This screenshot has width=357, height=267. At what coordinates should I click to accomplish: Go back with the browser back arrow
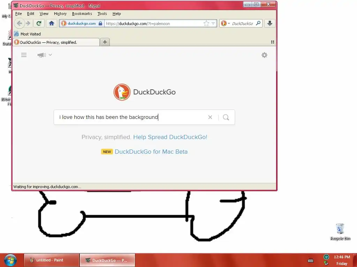(x=20, y=23)
